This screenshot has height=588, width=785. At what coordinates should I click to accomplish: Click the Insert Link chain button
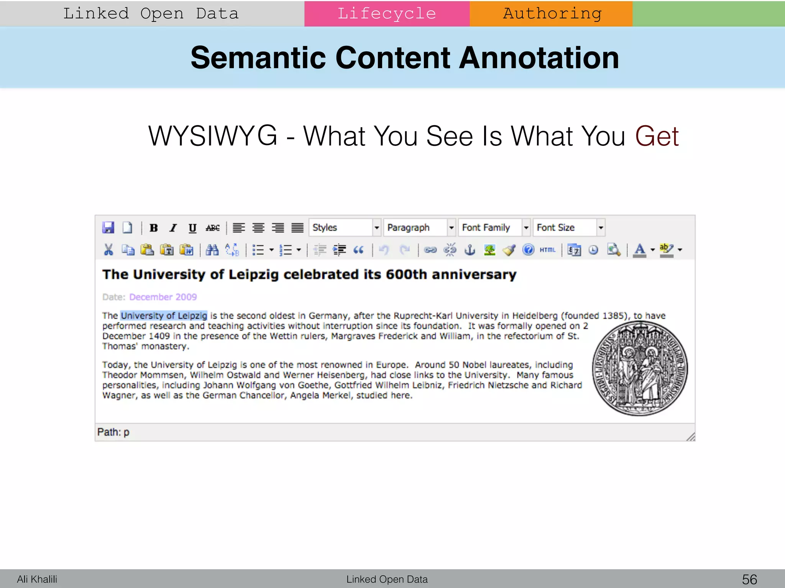coord(430,250)
